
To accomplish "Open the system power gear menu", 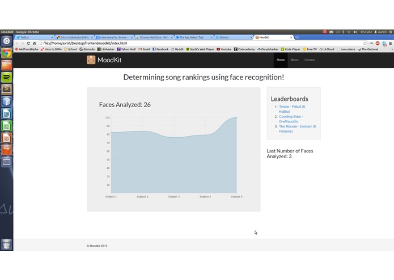I will 391,32.
